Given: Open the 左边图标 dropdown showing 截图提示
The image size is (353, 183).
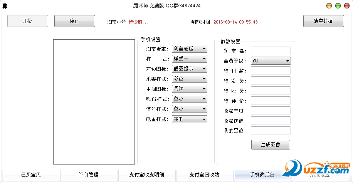Looking at the screenshot, I should tap(190, 69).
